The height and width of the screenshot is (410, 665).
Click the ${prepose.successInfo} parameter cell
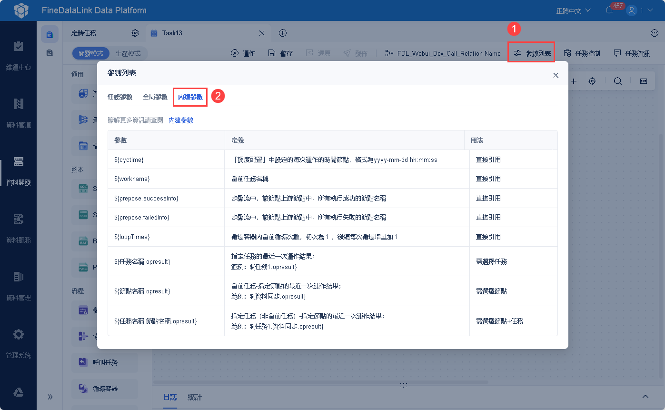click(166, 198)
